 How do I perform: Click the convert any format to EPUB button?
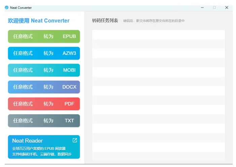[x=44, y=36]
